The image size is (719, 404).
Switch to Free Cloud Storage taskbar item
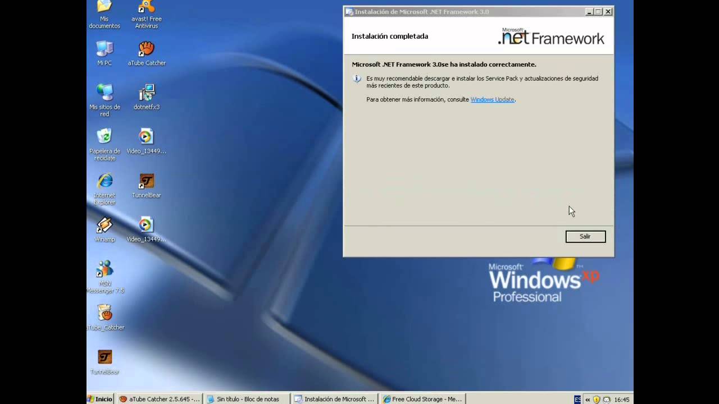[x=422, y=399]
